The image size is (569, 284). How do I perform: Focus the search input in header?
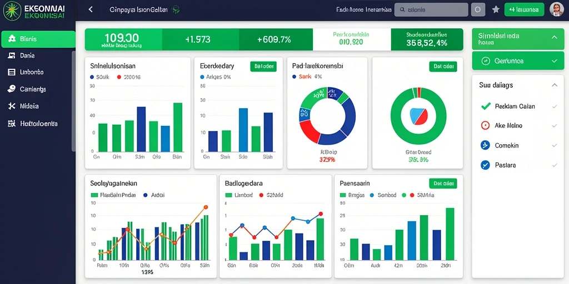[431, 10]
